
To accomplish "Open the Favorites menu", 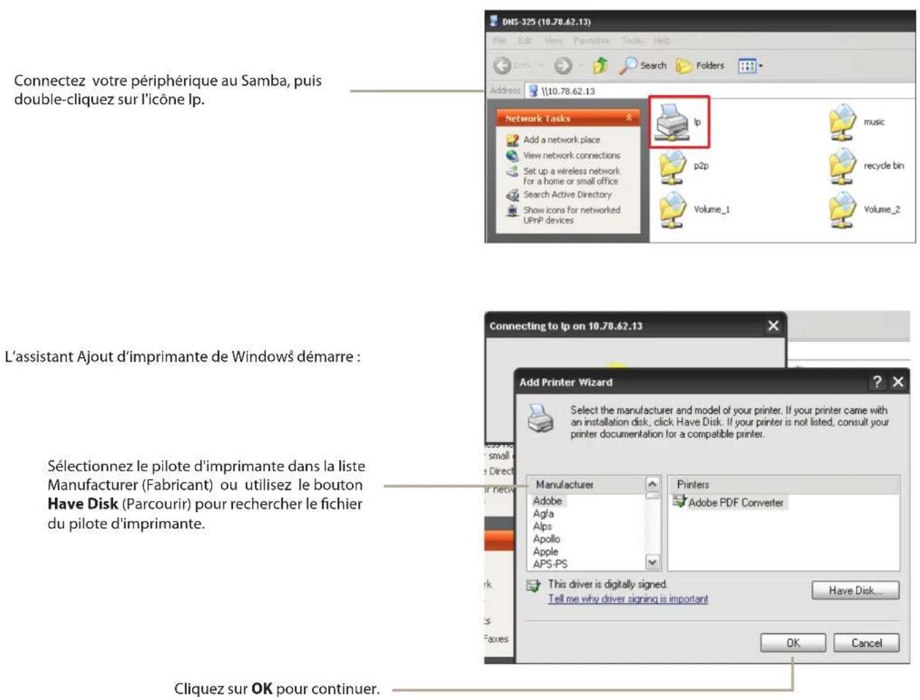I will (x=591, y=41).
